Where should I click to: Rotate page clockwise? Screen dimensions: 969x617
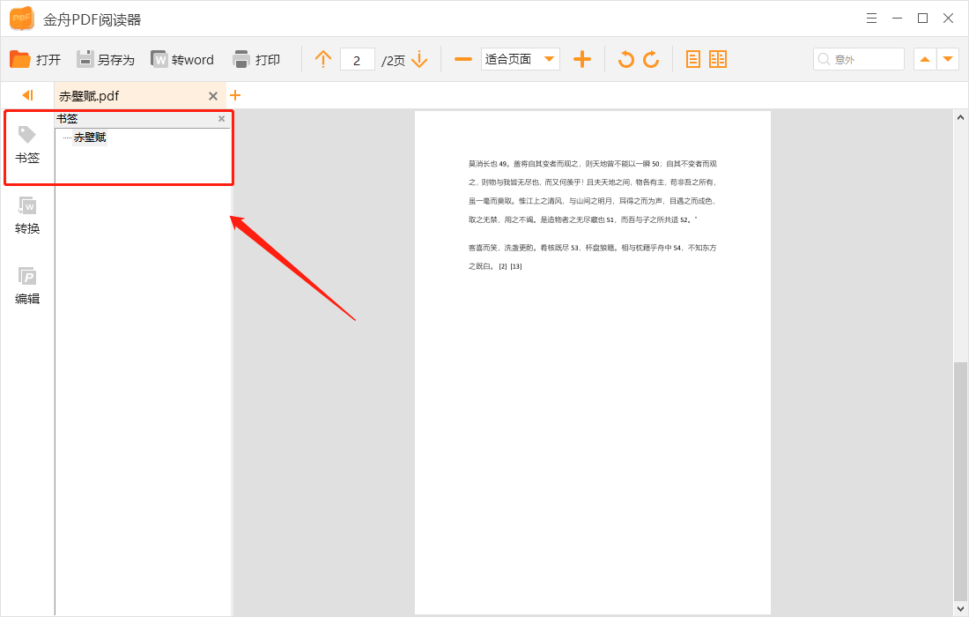click(x=651, y=59)
